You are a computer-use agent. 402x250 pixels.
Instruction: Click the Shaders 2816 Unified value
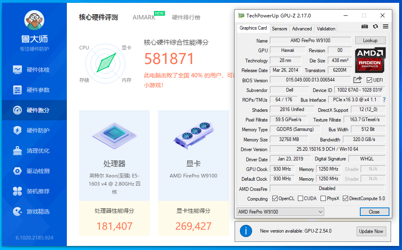point(292,109)
